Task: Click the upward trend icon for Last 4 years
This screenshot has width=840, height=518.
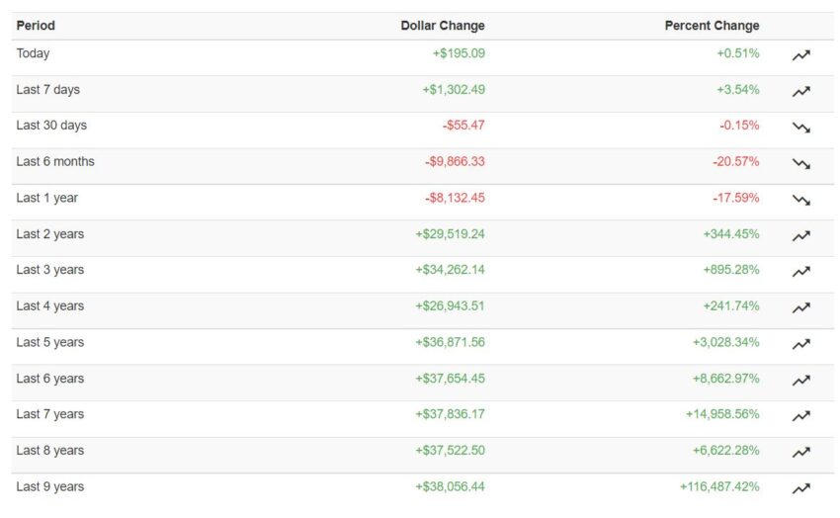Action: click(x=800, y=308)
